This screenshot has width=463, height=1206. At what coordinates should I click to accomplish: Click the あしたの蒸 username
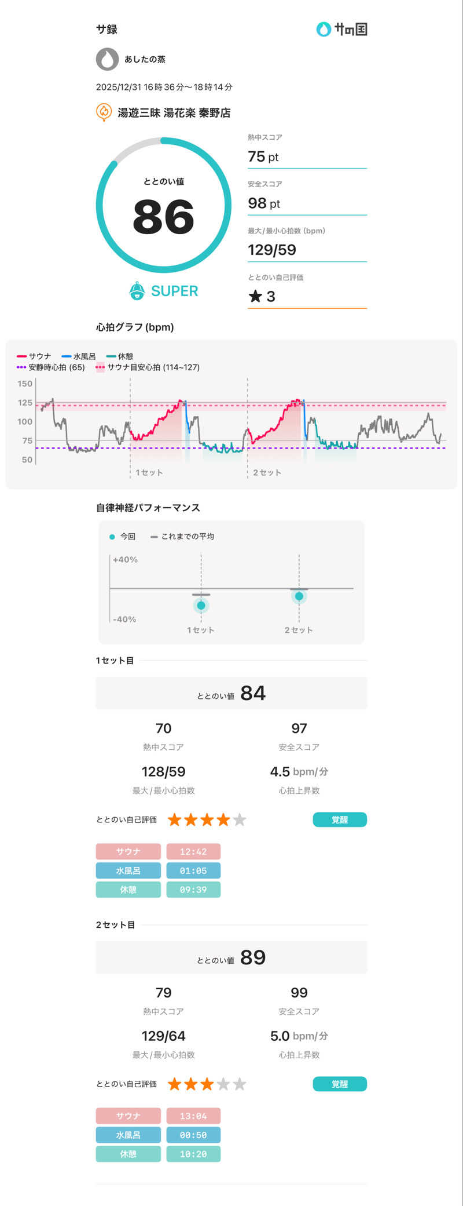click(145, 59)
